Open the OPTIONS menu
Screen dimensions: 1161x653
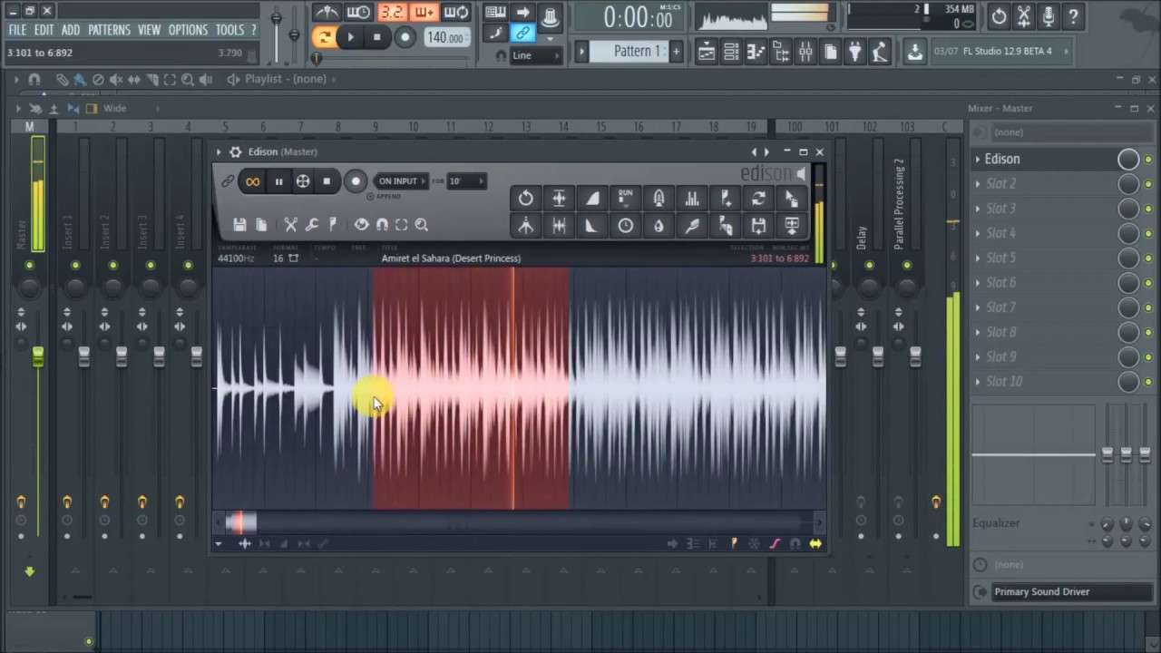tap(188, 30)
